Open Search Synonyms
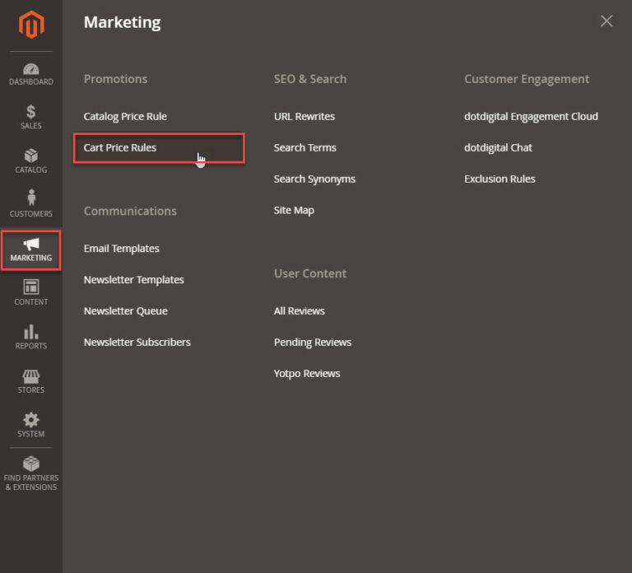The width and height of the screenshot is (632, 573). coord(315,179)
